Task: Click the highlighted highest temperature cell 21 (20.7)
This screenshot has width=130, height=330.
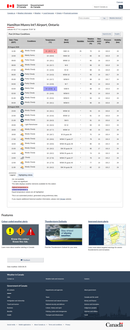Action: click(50, 51)
